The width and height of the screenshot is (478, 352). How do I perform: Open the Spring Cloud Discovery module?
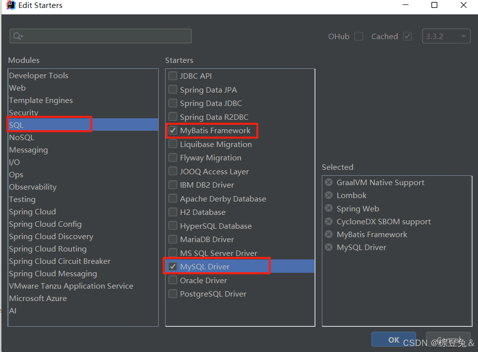point(83,236)
